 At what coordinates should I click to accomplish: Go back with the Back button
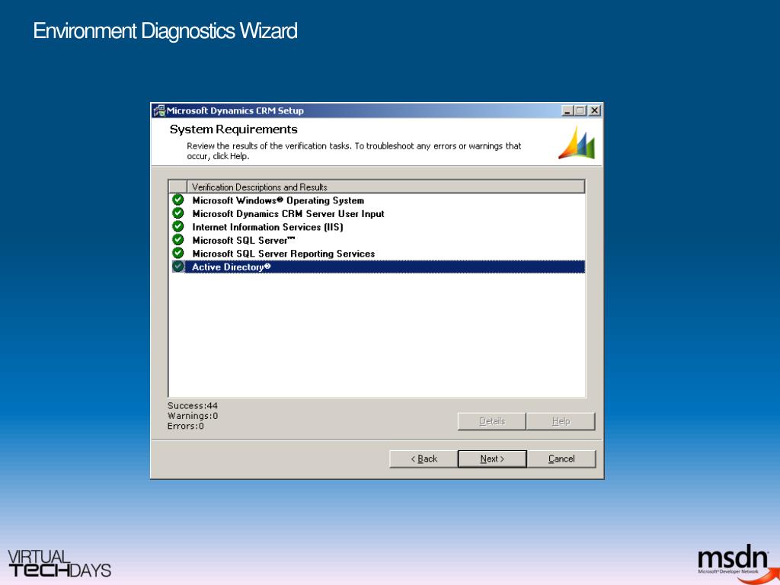424,459
